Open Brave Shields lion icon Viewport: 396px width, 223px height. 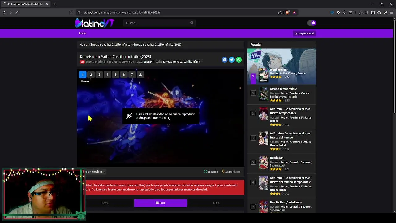287,12
